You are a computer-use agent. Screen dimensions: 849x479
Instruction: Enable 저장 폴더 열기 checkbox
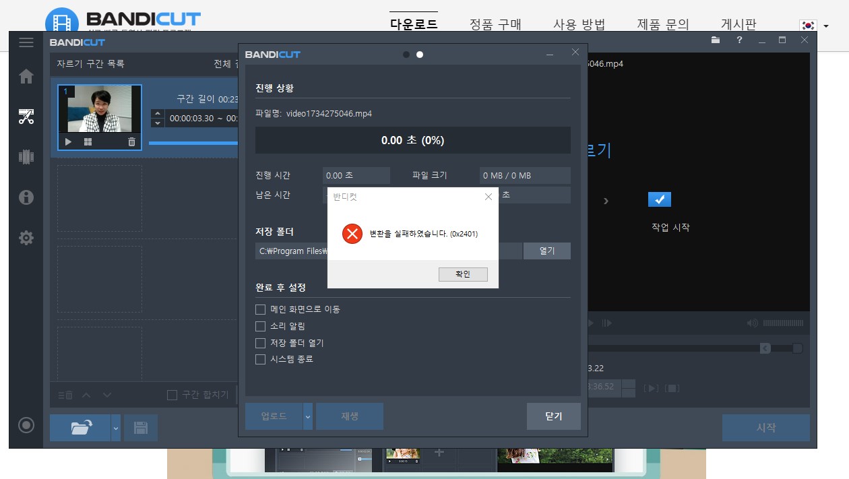(x=260, y=343)
